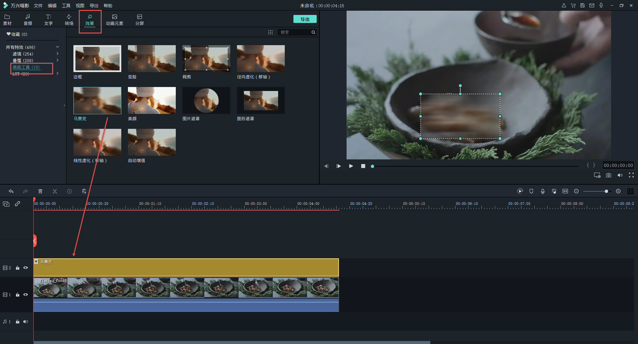Image resolution: width=638 pixels, height=344 pixels.
Task: Select the 图形遮罩 effect thumbnail
Action: click(261, 101)
